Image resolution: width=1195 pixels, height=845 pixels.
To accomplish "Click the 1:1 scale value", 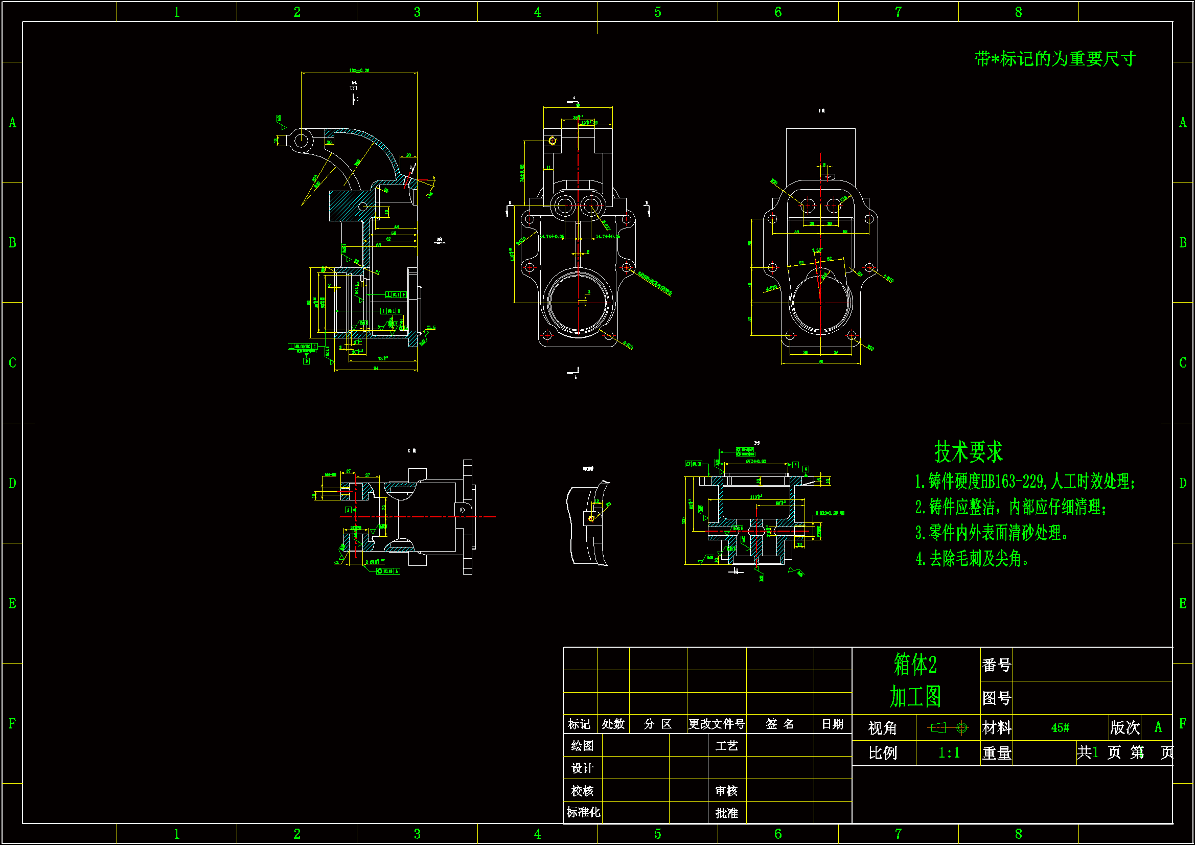I will (949, 753).
